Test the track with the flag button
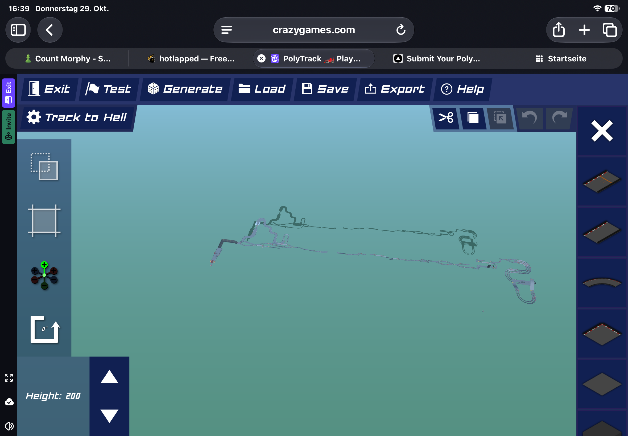The image size is (628, 436). pos(109,89)
